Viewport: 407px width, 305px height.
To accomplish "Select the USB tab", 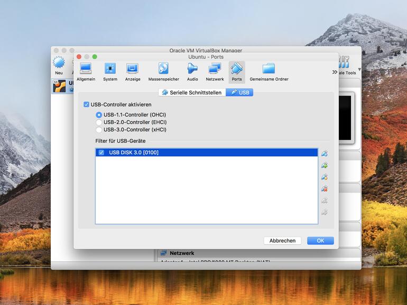I will [239, 92].
